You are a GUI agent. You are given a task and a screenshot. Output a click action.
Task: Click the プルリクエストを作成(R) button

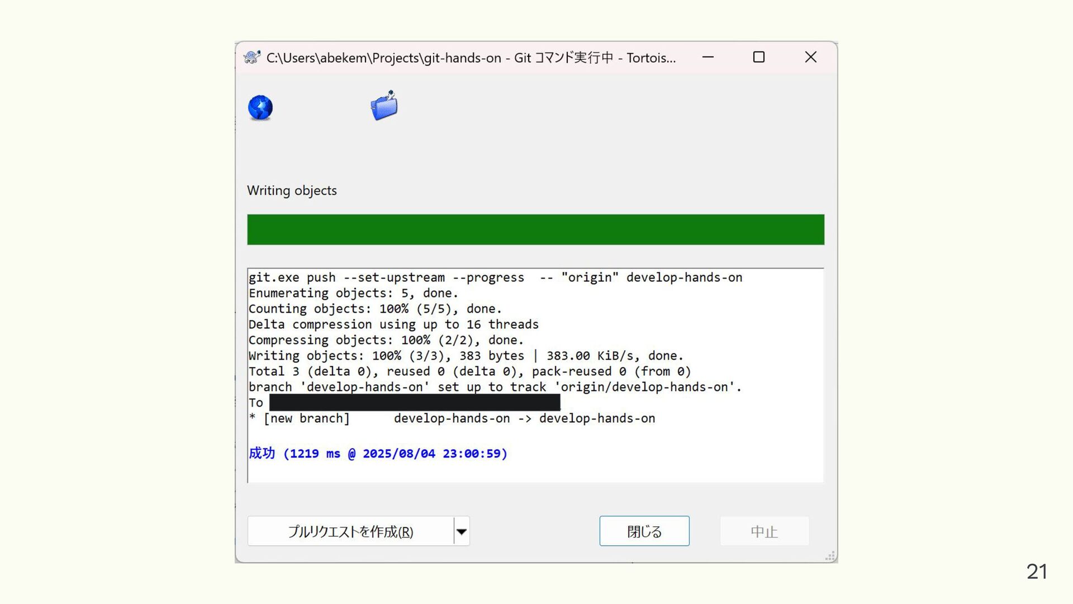350,531
